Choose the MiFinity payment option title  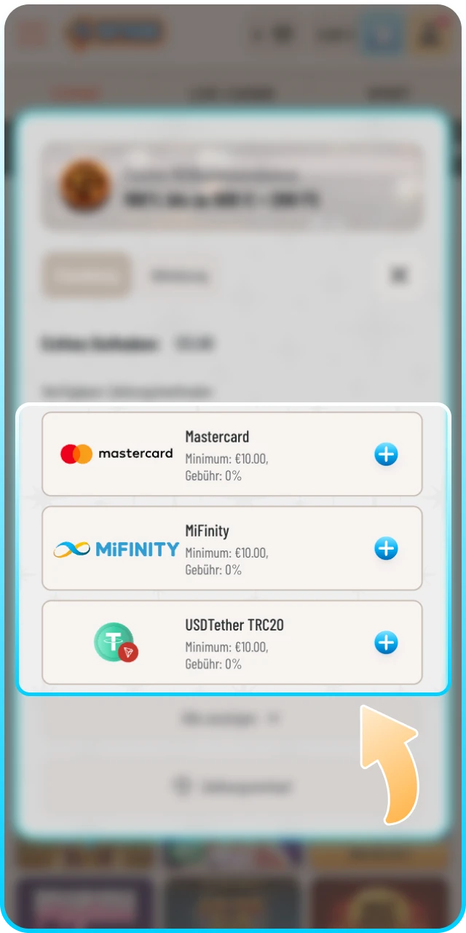pyautogui.click(x=207, y=531)
